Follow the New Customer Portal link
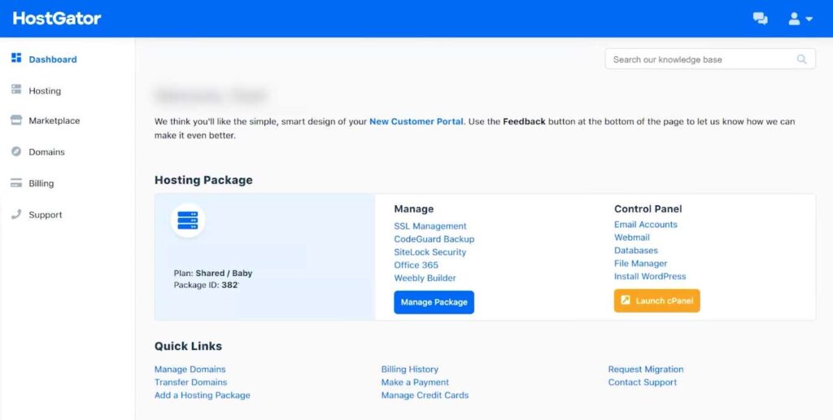 point(416,121)
